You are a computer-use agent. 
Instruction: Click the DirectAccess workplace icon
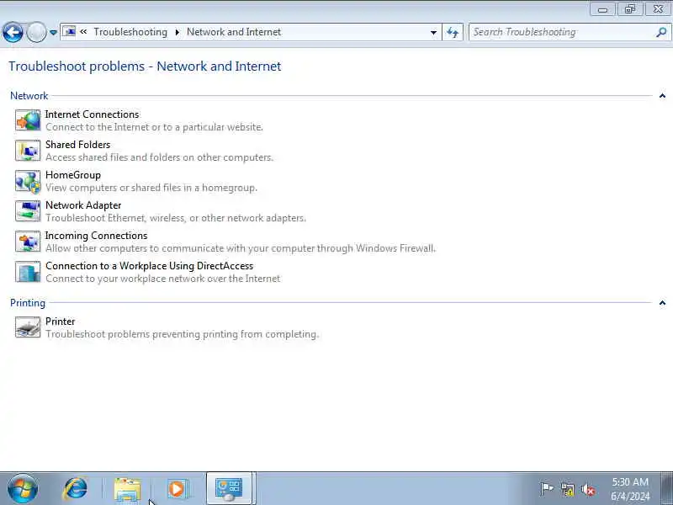coord(28,272)
